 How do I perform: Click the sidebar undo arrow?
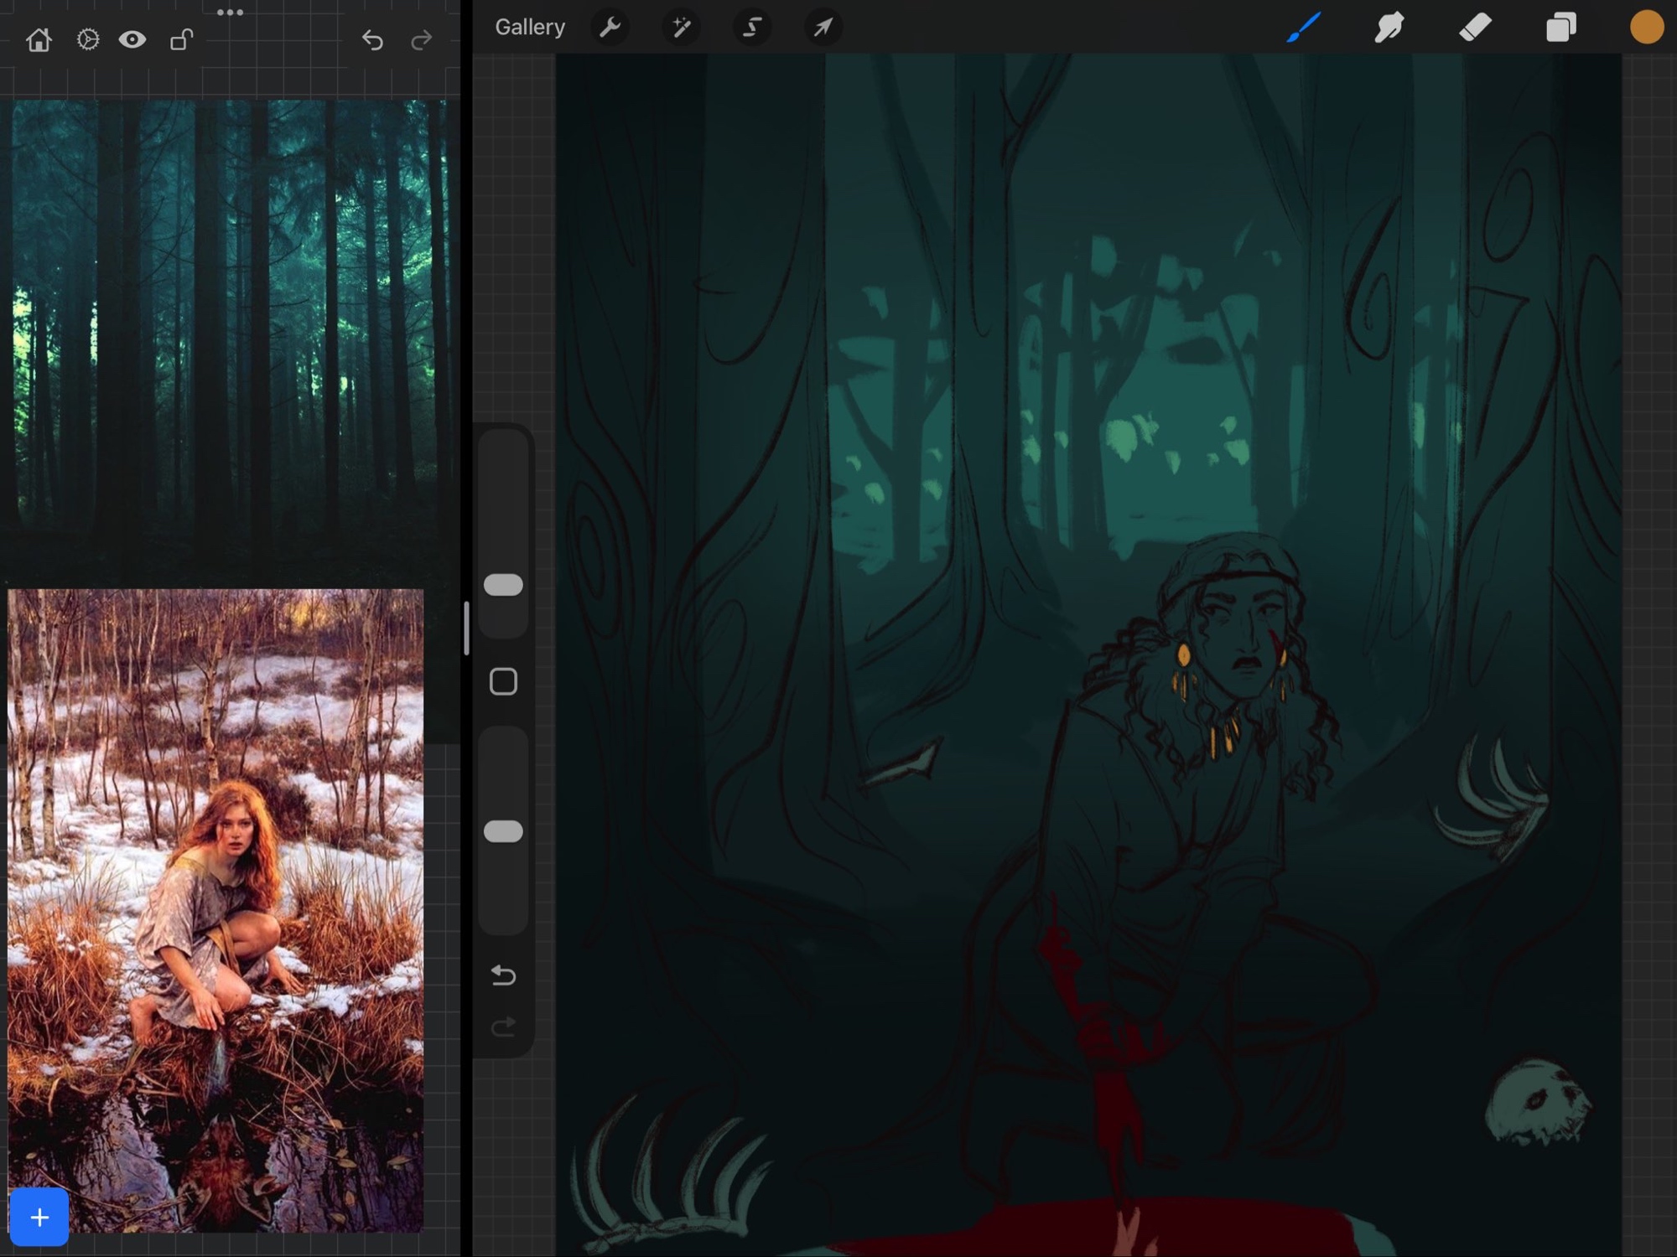(503, 975)
